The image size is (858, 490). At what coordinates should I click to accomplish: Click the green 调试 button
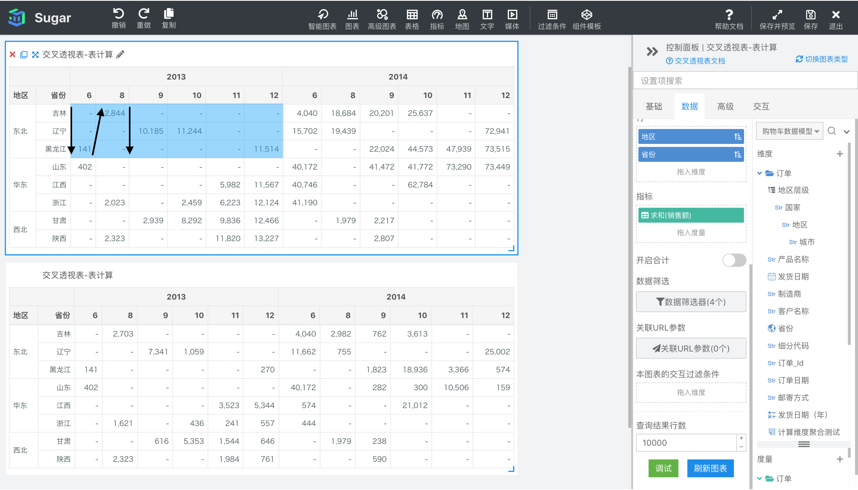(663, 468)
